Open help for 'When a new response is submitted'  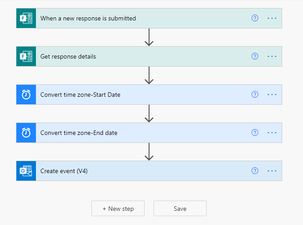(x=255, y=18)
